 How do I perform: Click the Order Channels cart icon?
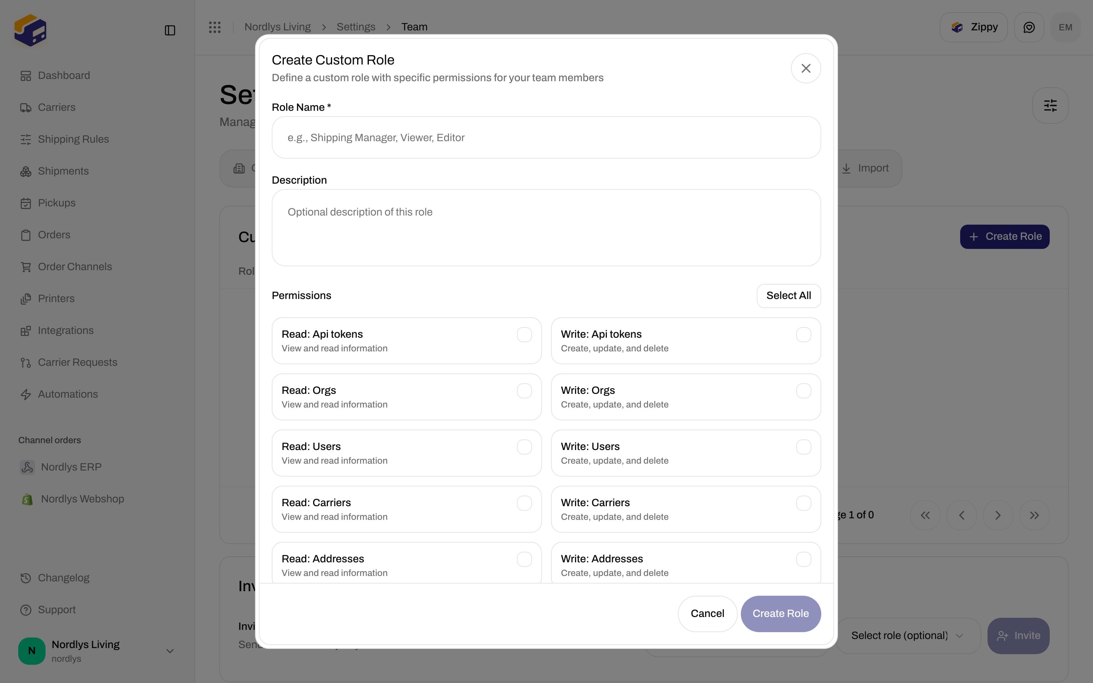coord(26,267)
